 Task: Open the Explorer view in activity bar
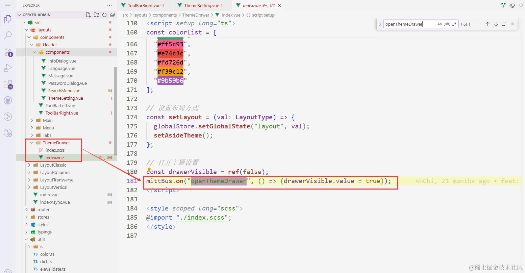[8, 19]
